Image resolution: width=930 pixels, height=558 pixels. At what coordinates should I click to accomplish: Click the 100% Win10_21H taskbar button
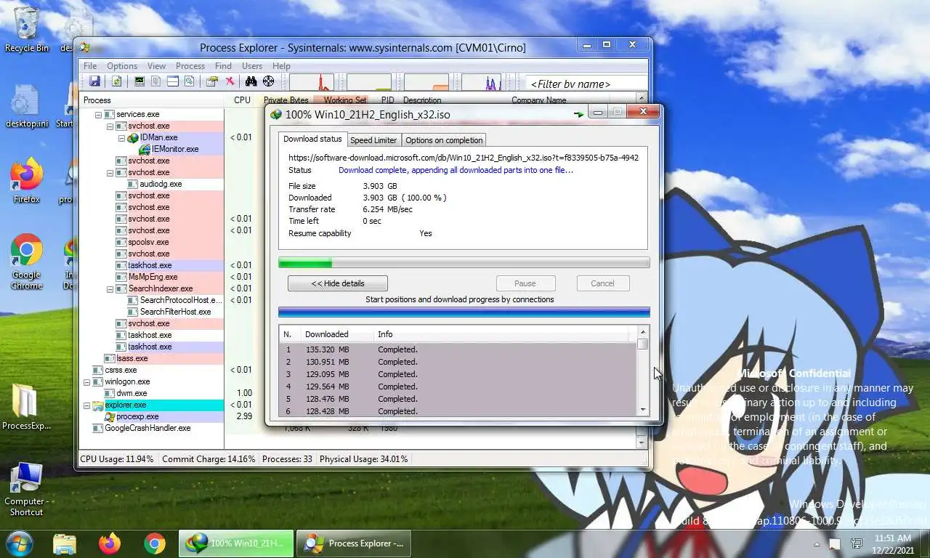[x=236, y=543]
